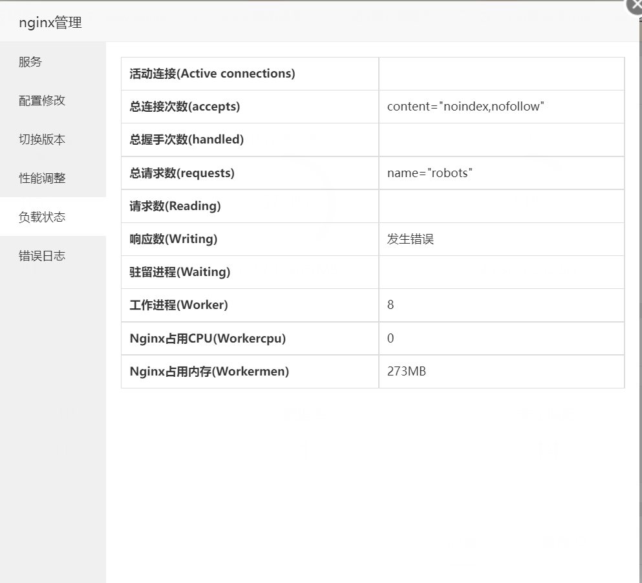Click the Nginx占用内存(Workermen) label

coord(209,372)
